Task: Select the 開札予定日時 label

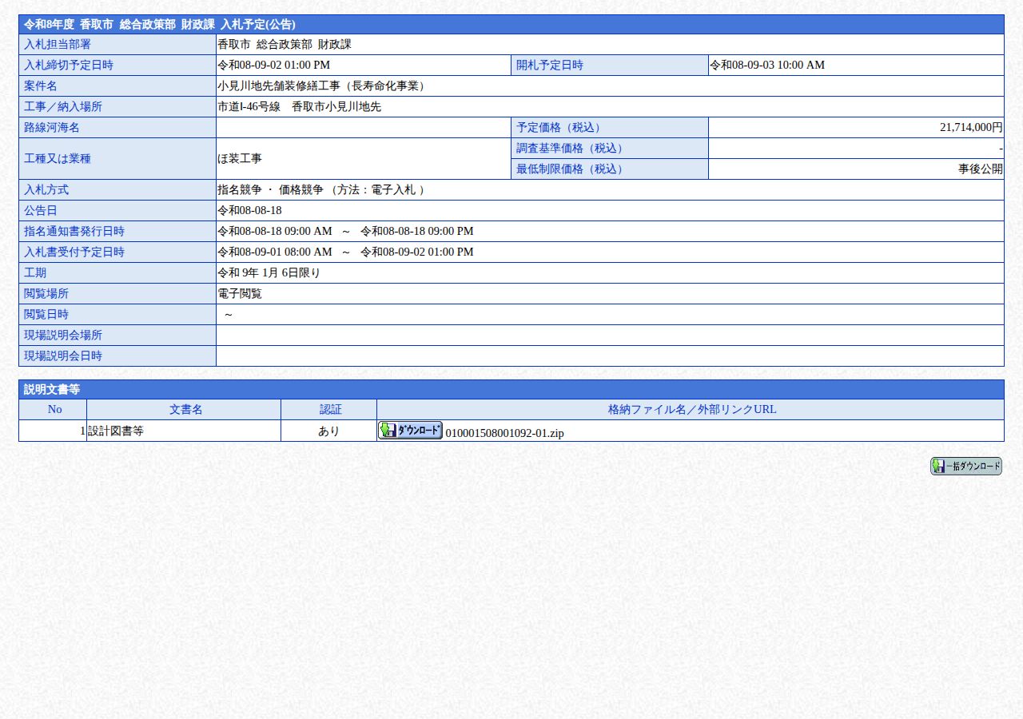Action: pos(610,66)
